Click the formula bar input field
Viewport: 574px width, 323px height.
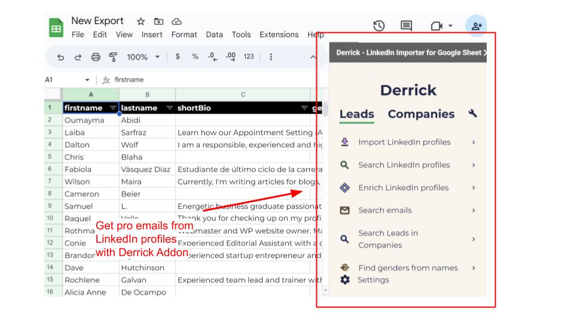point(209,80)
